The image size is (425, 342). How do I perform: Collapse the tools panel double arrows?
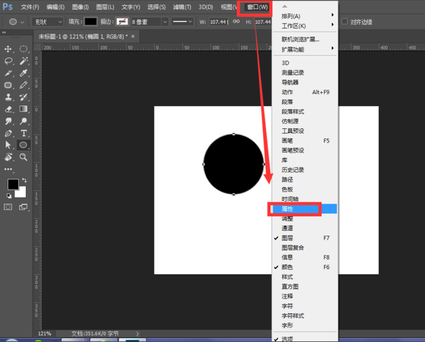coord(4,32)
